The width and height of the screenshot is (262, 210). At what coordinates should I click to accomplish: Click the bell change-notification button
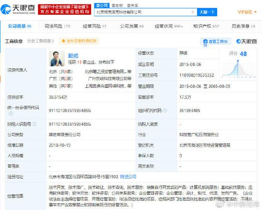[79, 41]
